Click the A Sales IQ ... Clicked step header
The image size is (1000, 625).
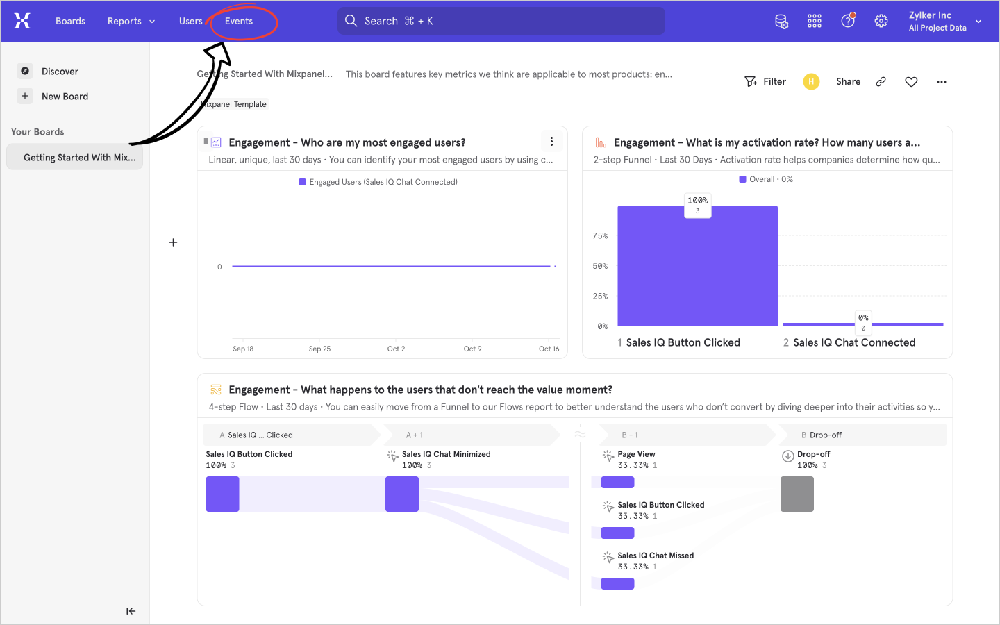pos(292,435)
